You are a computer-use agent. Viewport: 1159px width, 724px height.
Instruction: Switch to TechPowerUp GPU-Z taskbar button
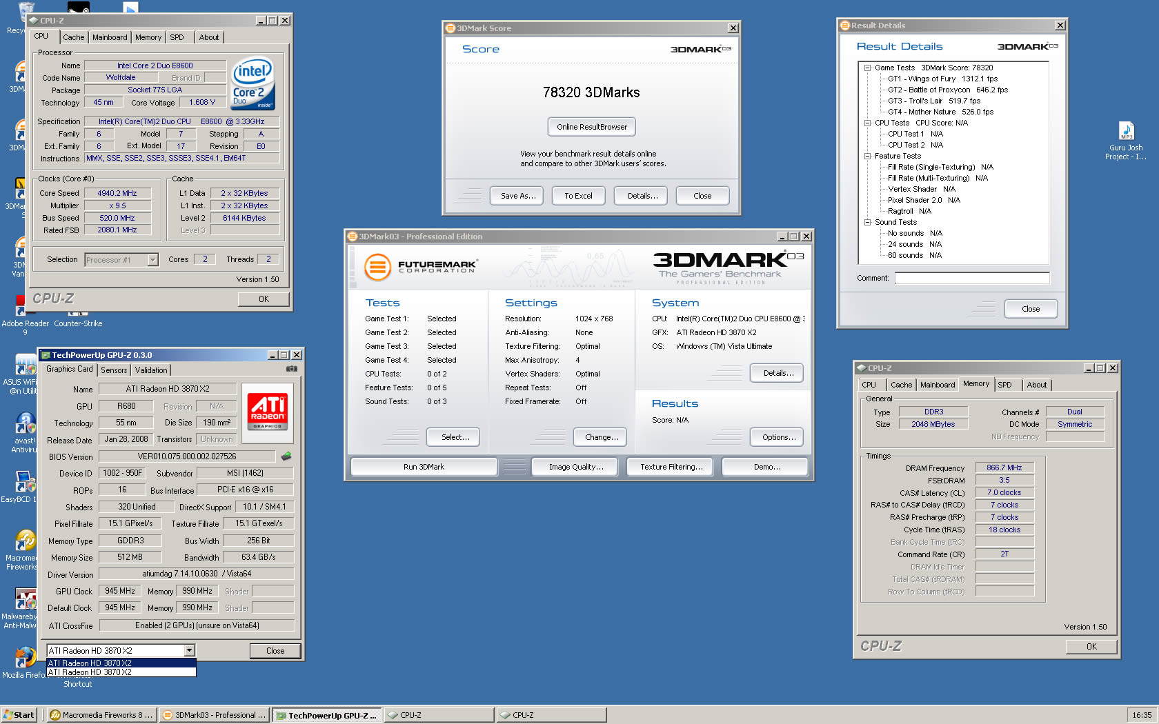[x=326, y=715]
